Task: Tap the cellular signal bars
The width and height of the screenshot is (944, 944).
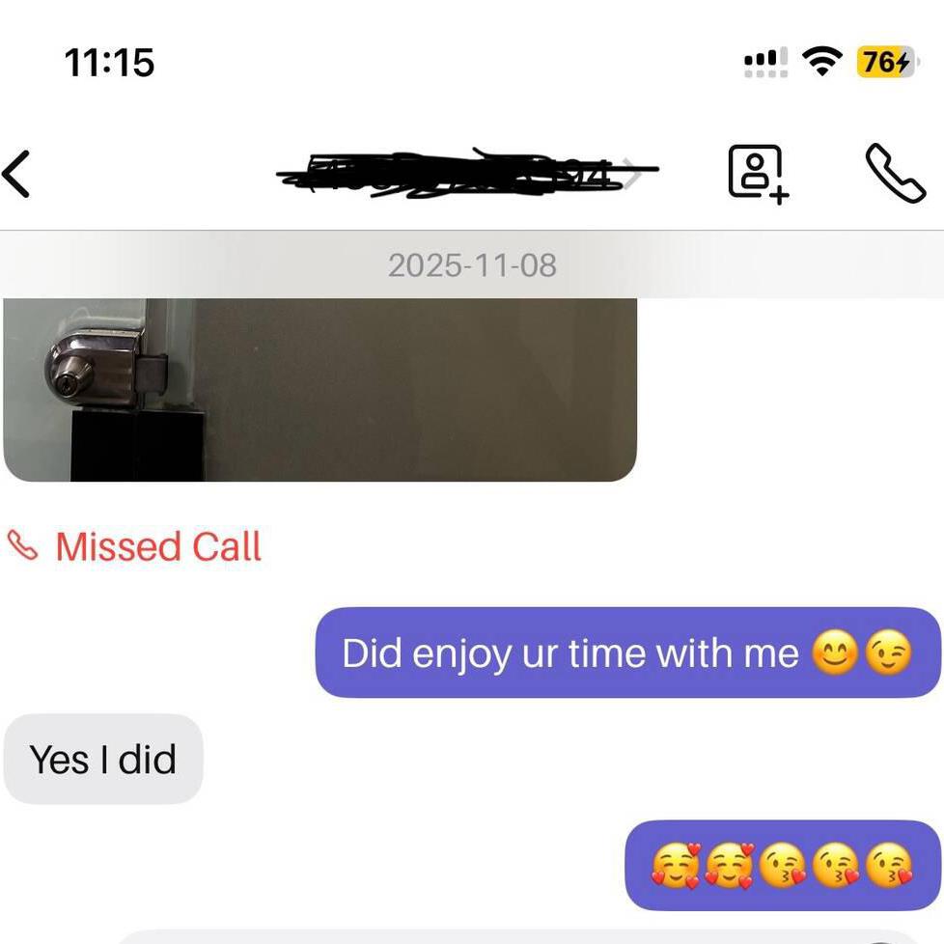Action: pos(765,62)
